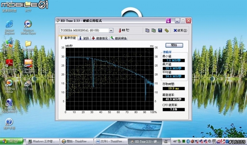Copy HD Tune screenshot to clipboard icon
This screenshot has width=247, height=145.
coord(154,30)
